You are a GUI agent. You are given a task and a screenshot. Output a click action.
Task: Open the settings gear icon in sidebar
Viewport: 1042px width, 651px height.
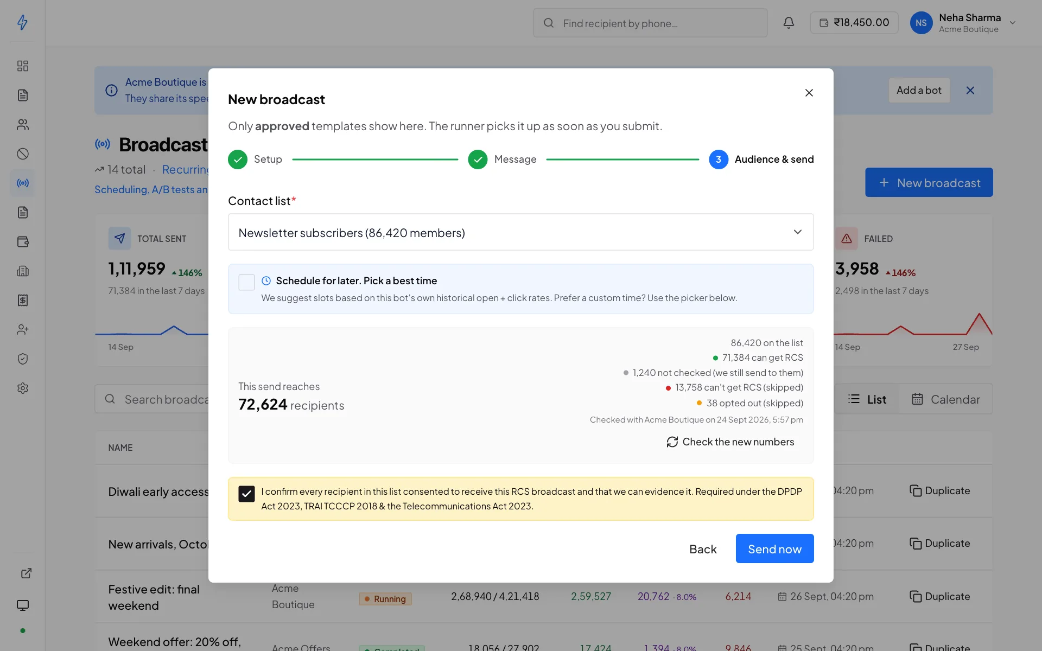point(22,388)
